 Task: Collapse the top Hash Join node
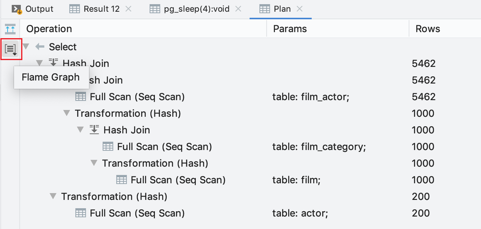coord(39,63)
